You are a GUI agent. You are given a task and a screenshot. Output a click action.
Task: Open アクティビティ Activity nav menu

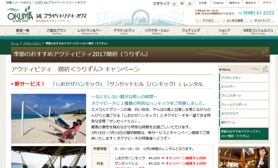click(x=124, y=31)
